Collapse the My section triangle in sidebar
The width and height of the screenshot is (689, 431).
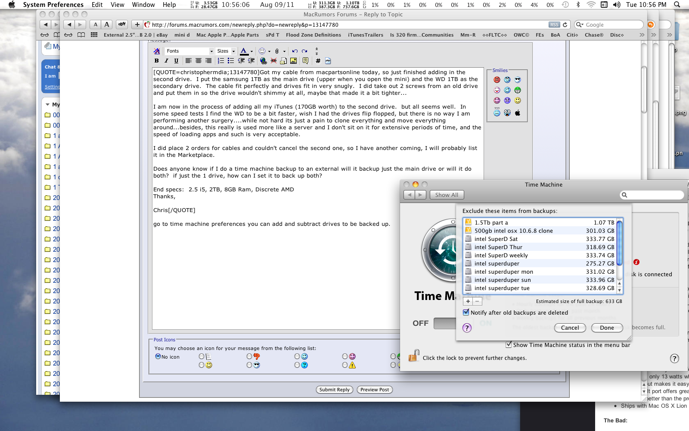tap(47, 105)
